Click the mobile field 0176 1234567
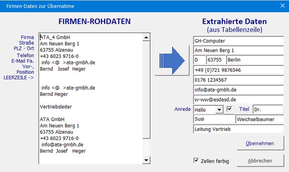 [x=238, y=80]
